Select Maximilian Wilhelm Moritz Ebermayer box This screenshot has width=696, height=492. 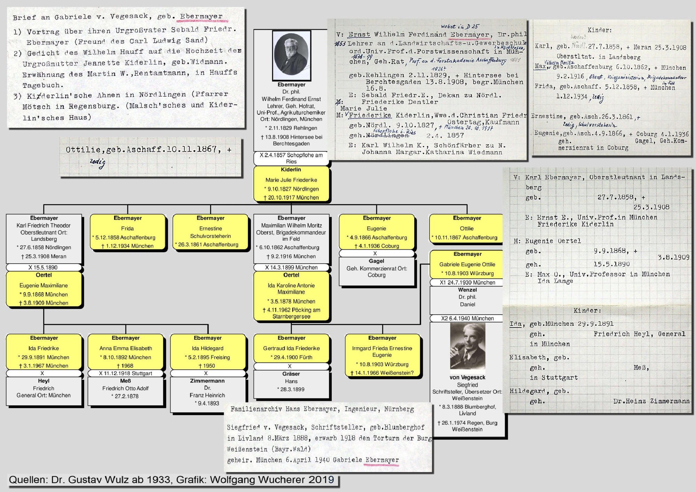[x=291, y=238]
